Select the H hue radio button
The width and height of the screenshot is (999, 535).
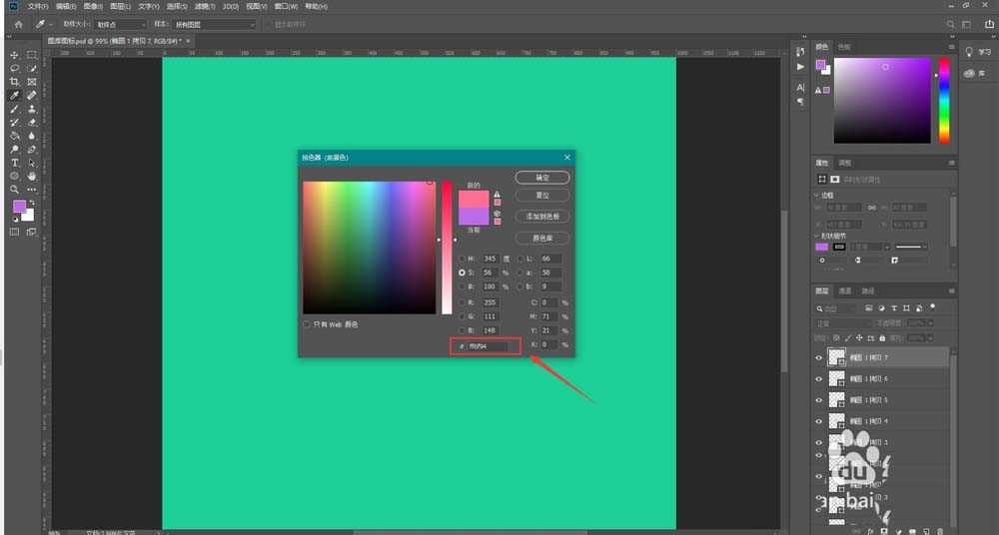point(463,259)
